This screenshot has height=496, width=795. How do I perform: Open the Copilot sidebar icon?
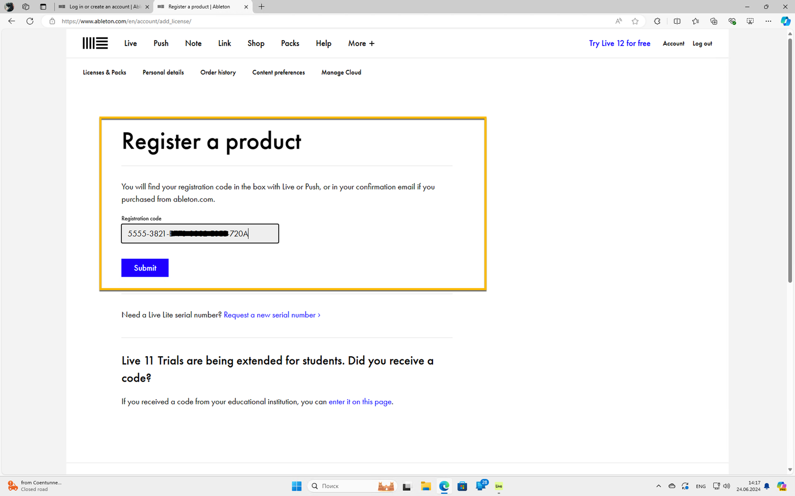click(785, 21)
